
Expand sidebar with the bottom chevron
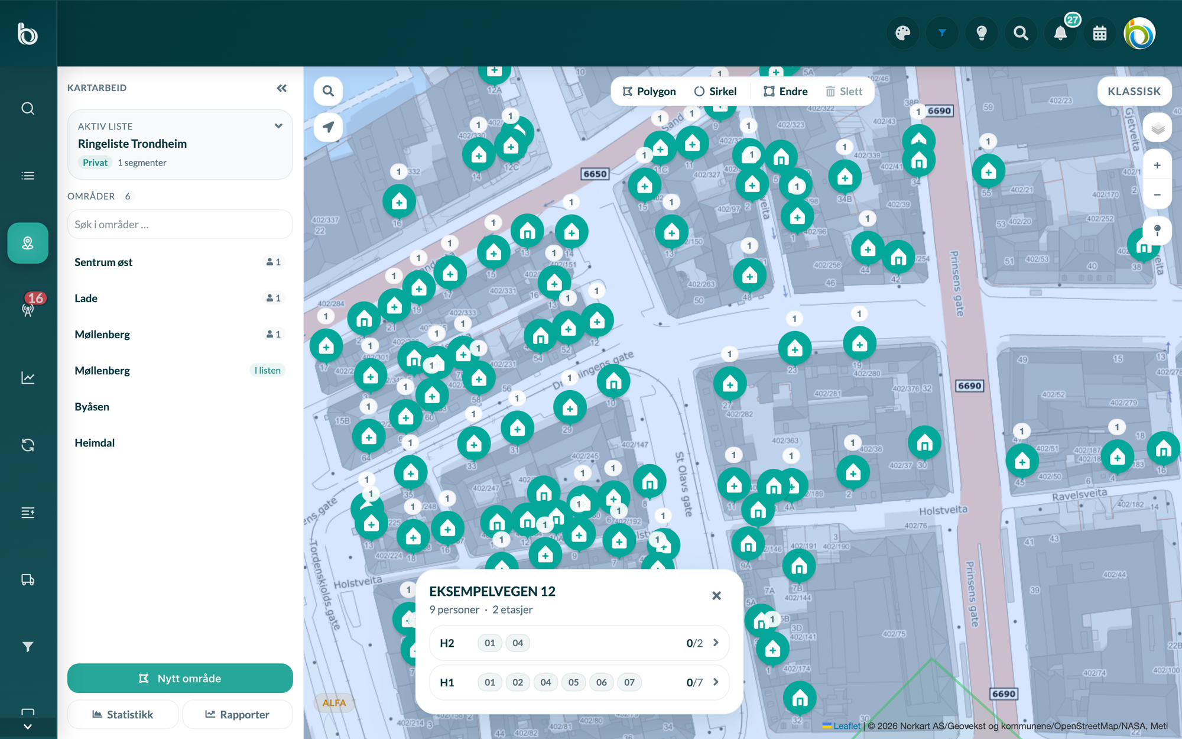click(x=28, y=727)
